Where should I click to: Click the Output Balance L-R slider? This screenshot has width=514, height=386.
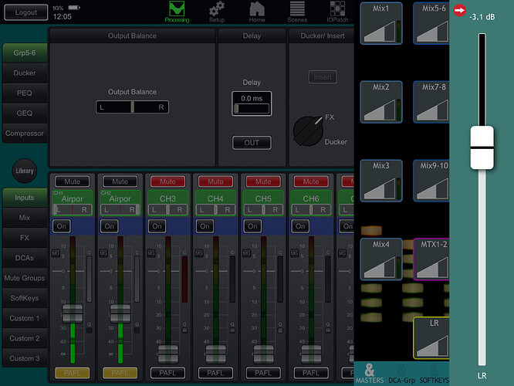click(133, 107)
